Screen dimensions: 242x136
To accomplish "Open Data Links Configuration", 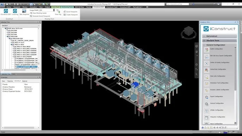I will coord(218,76).
